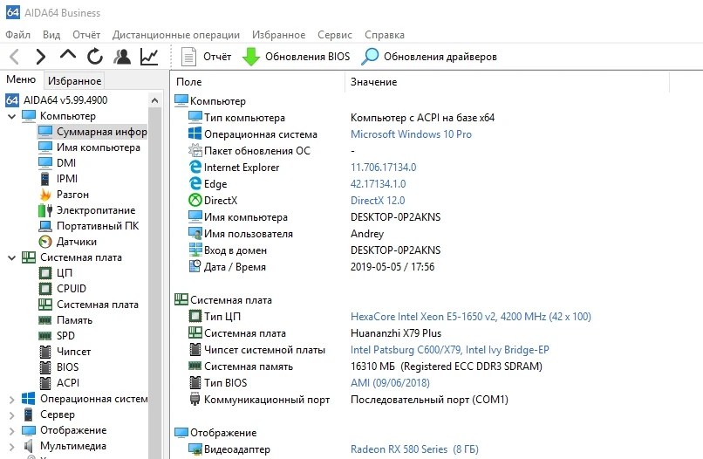Open Дистанционные операции menu

176,35
